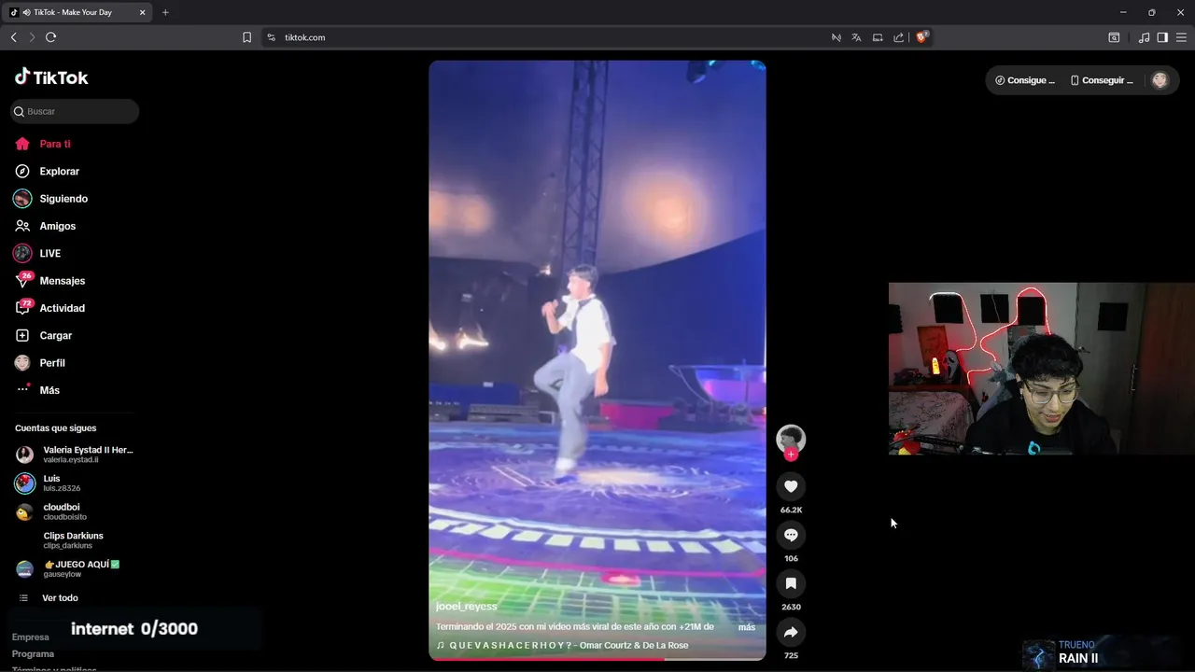Click the TikTok logo

(x=51, y=77)
